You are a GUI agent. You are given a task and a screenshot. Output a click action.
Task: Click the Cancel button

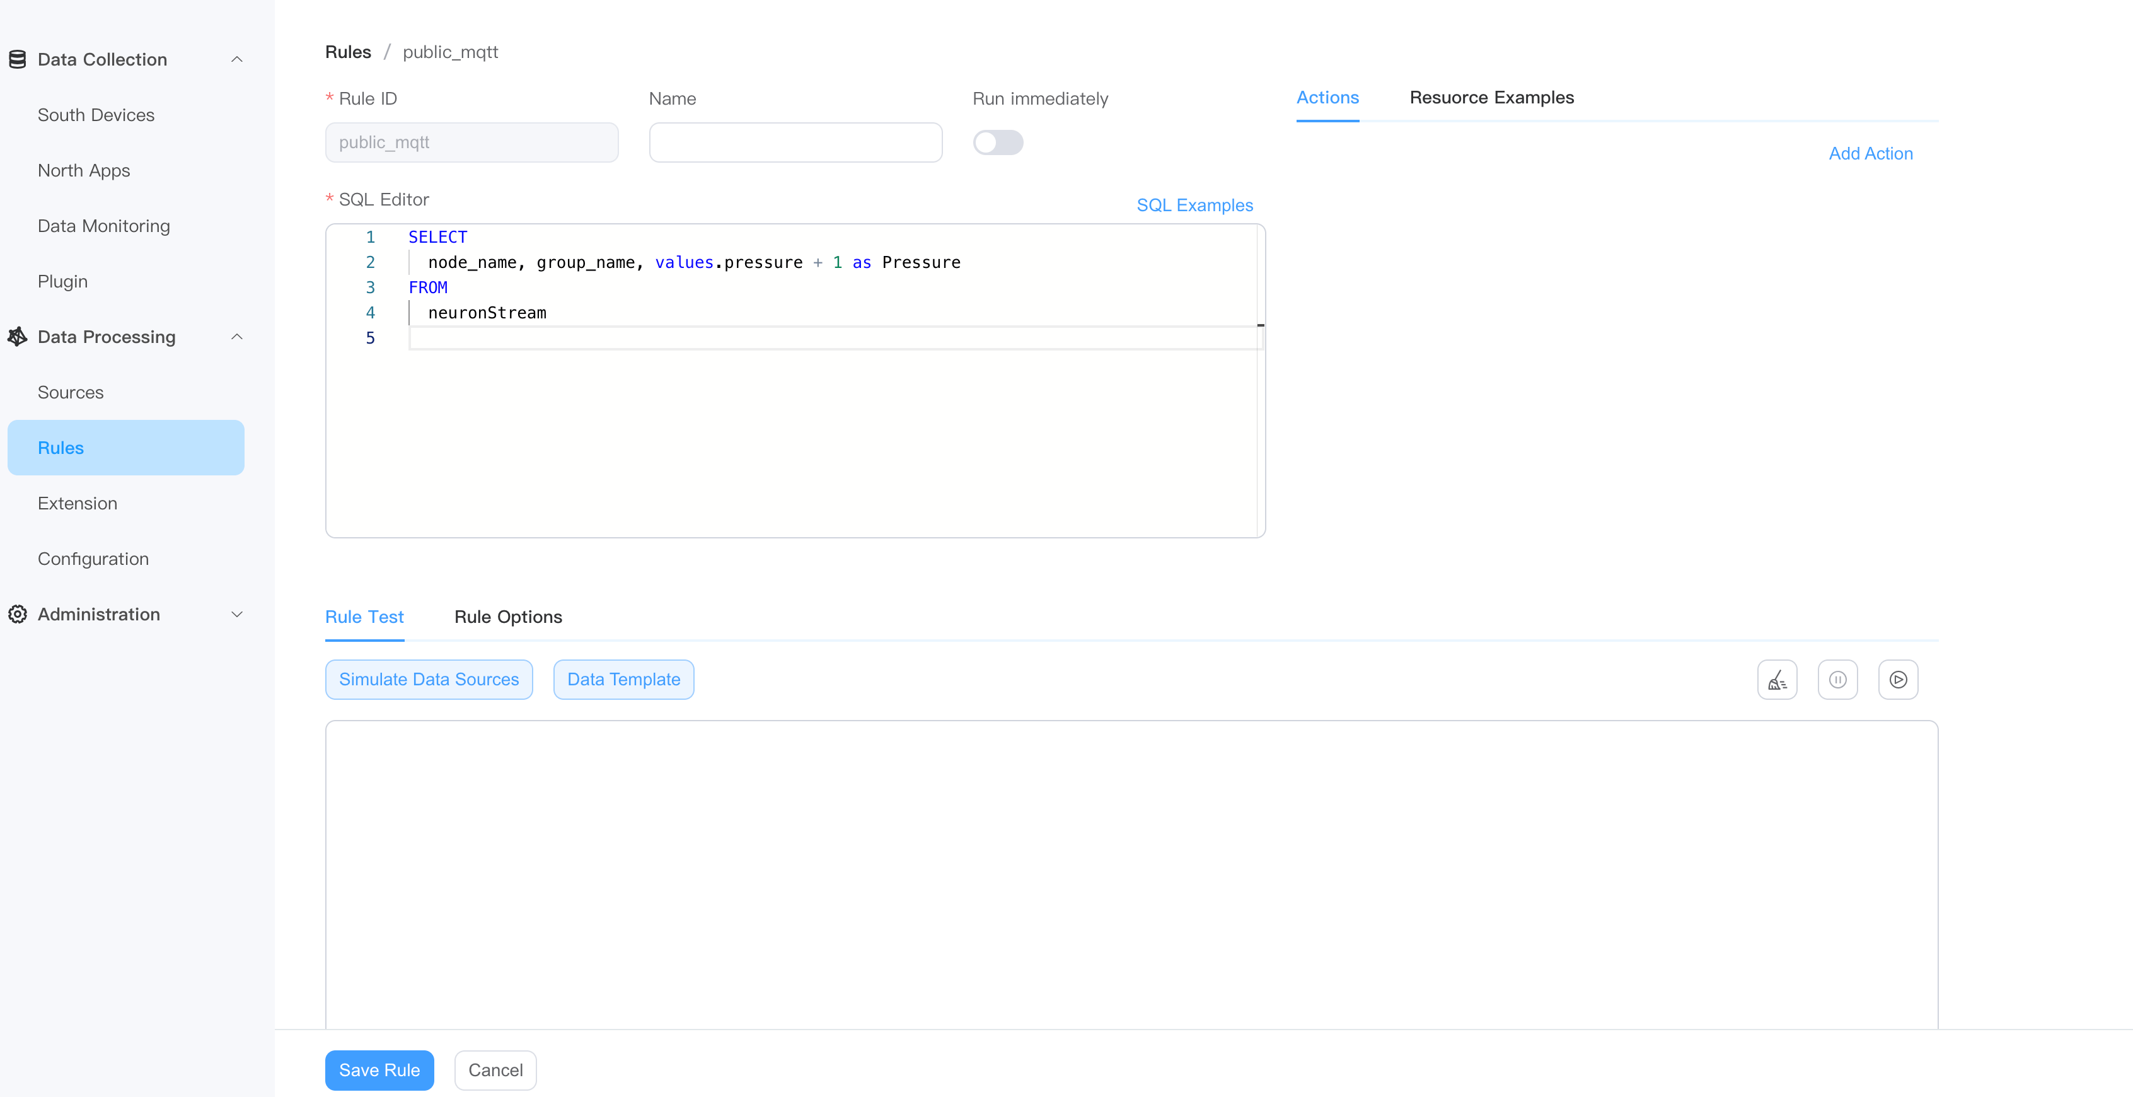click(495, 1070)
